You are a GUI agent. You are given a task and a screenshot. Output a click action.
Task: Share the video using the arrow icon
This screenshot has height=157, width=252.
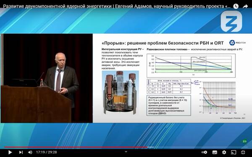(245, 6)
